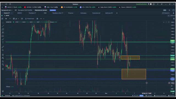Click the NVTK ticker search field
This screenshot has width=176, height=99.
click(7, 16)
